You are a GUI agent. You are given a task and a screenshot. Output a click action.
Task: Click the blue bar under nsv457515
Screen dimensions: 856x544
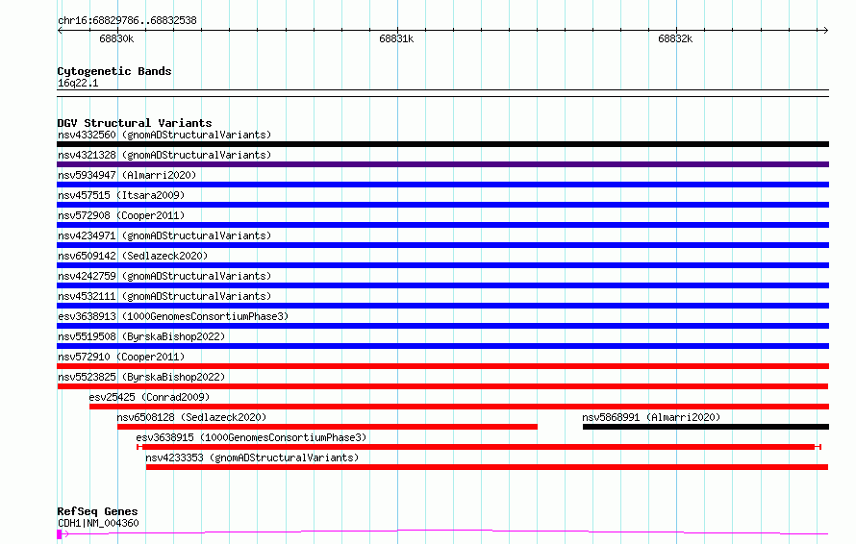point(442,205)
